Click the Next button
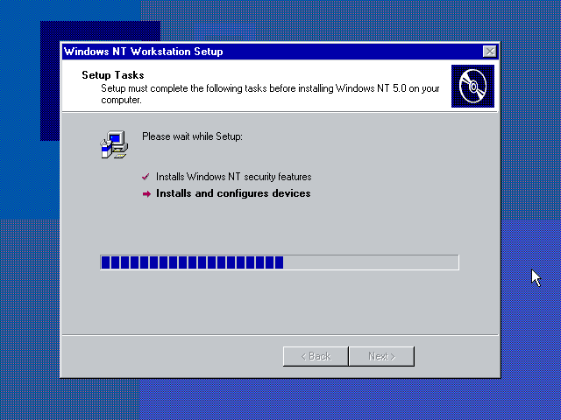The width and height of the screenshot is (561, 420). (382, 356)
